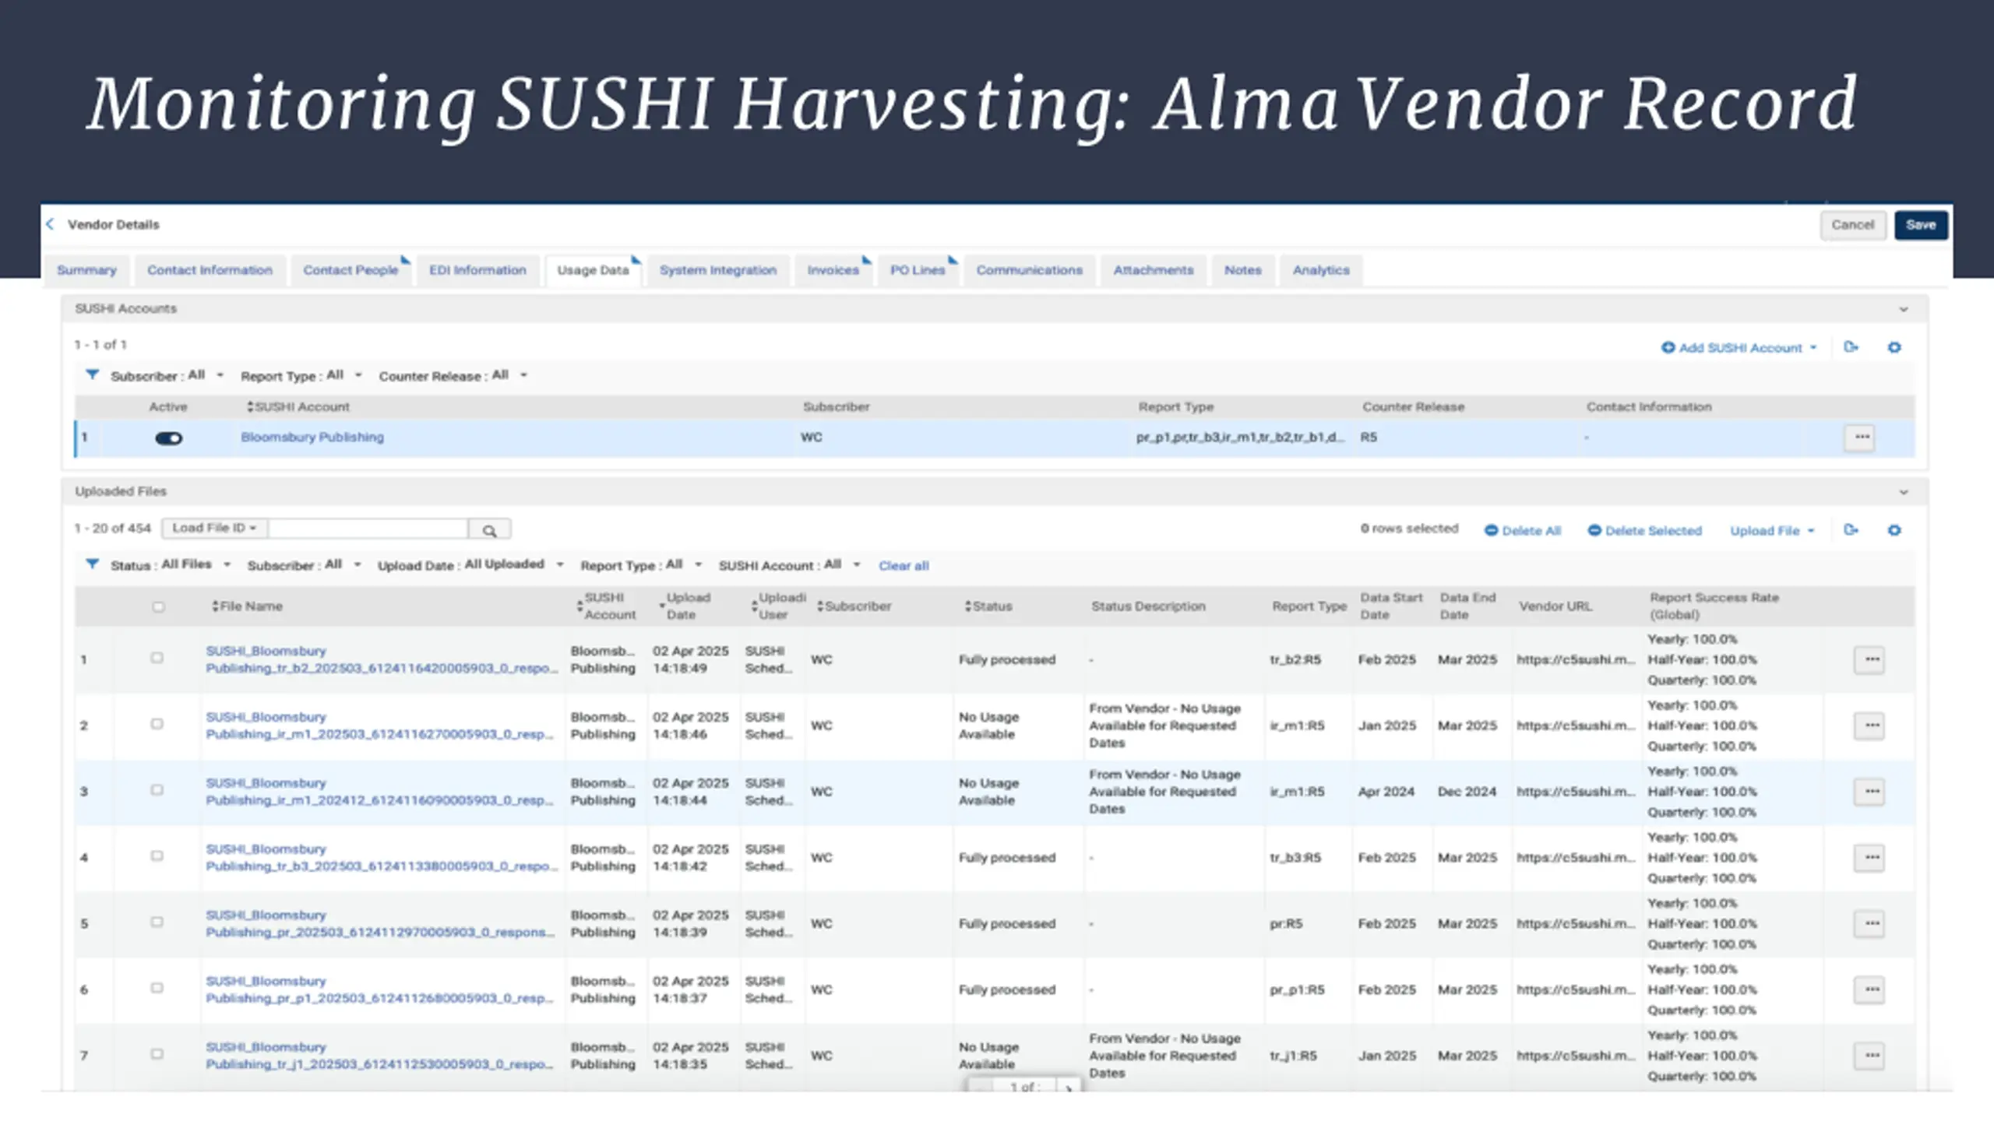This screenshot has width=1994, height=1121.
Task: Collapse the Uploaded Files section
Action: [1904, 492]
